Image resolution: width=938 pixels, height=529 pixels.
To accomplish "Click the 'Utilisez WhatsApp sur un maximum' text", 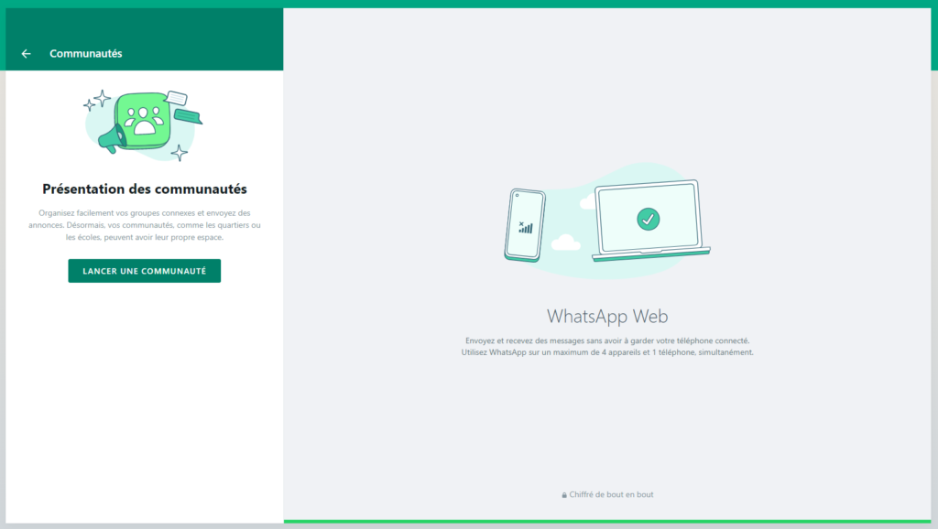I will tap(607, 352).
